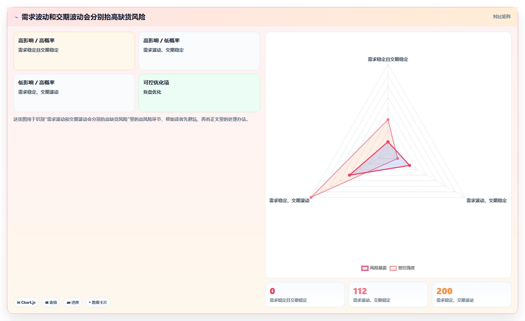Click the radar point at far bottom-left vertex
The image size is (525, 321).
(x=311, y=197)
